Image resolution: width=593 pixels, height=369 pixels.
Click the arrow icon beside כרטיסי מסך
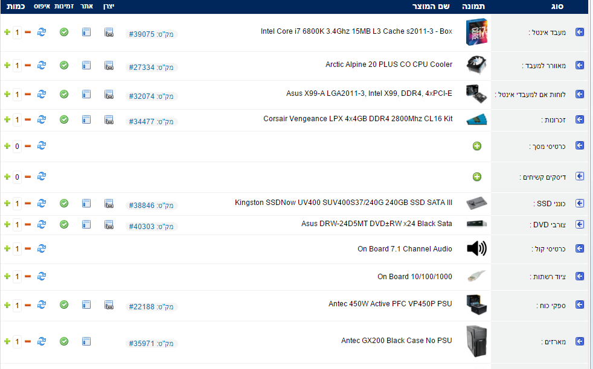coord(579,145)
